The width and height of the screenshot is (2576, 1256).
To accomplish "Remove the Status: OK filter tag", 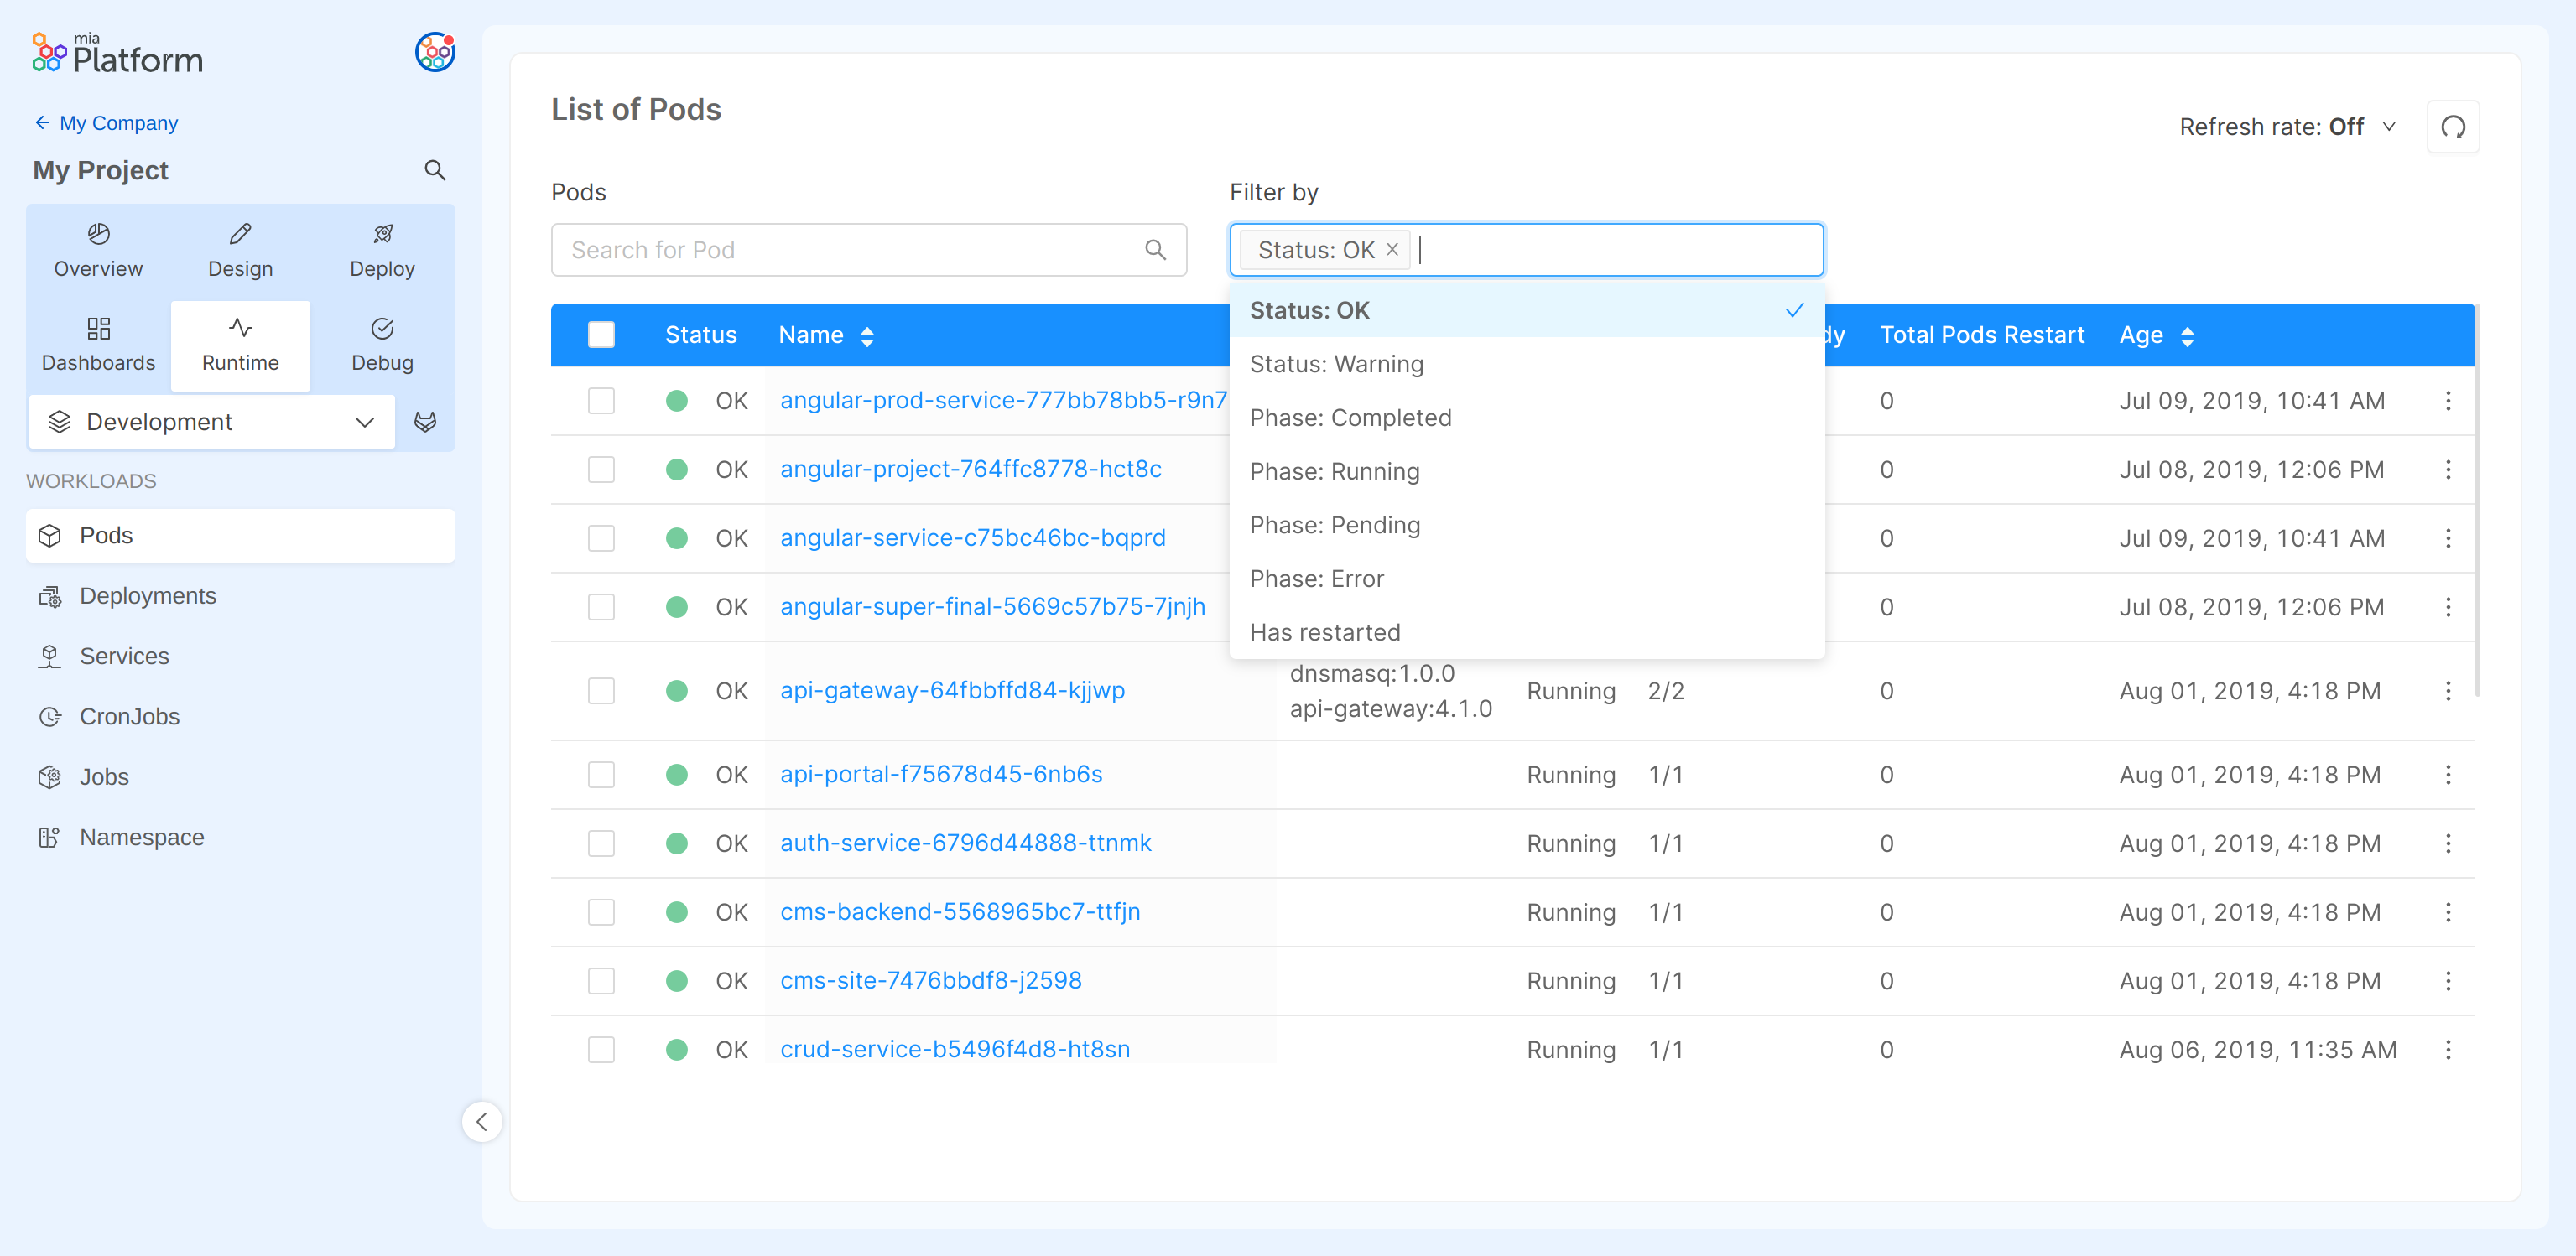I will tap(1391, 250).
